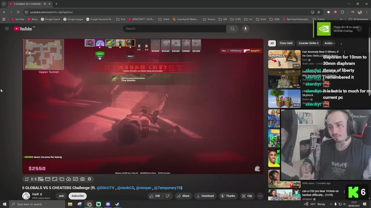Click the Join button
This screenshot has width=371, height=208.
click(61, 196)
